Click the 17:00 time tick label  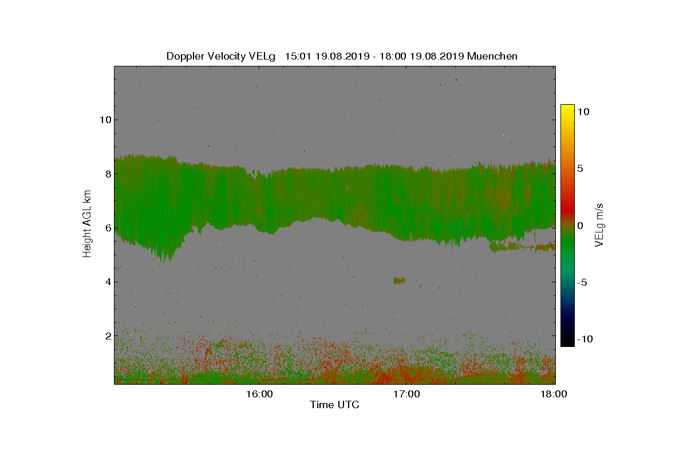pyautogui.click(x=407, y=394)
